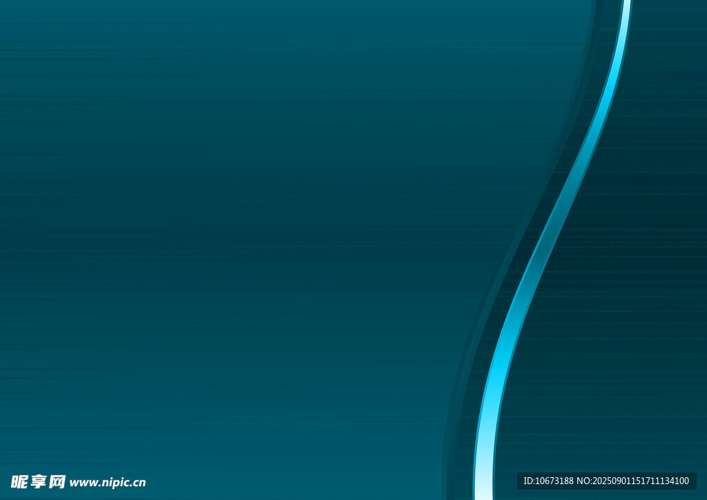Viewport: 707px width, 500px height.
Task: Click the last logo character 网
Action: [57, 482]
